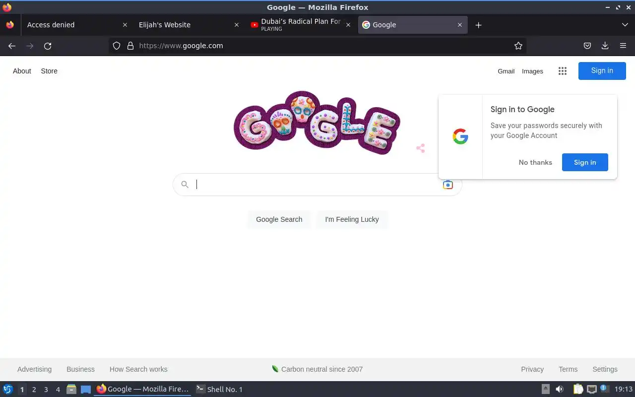Search by image using the camera icon
This screenshot has width=635, height=397.
(x=447, y=185)
